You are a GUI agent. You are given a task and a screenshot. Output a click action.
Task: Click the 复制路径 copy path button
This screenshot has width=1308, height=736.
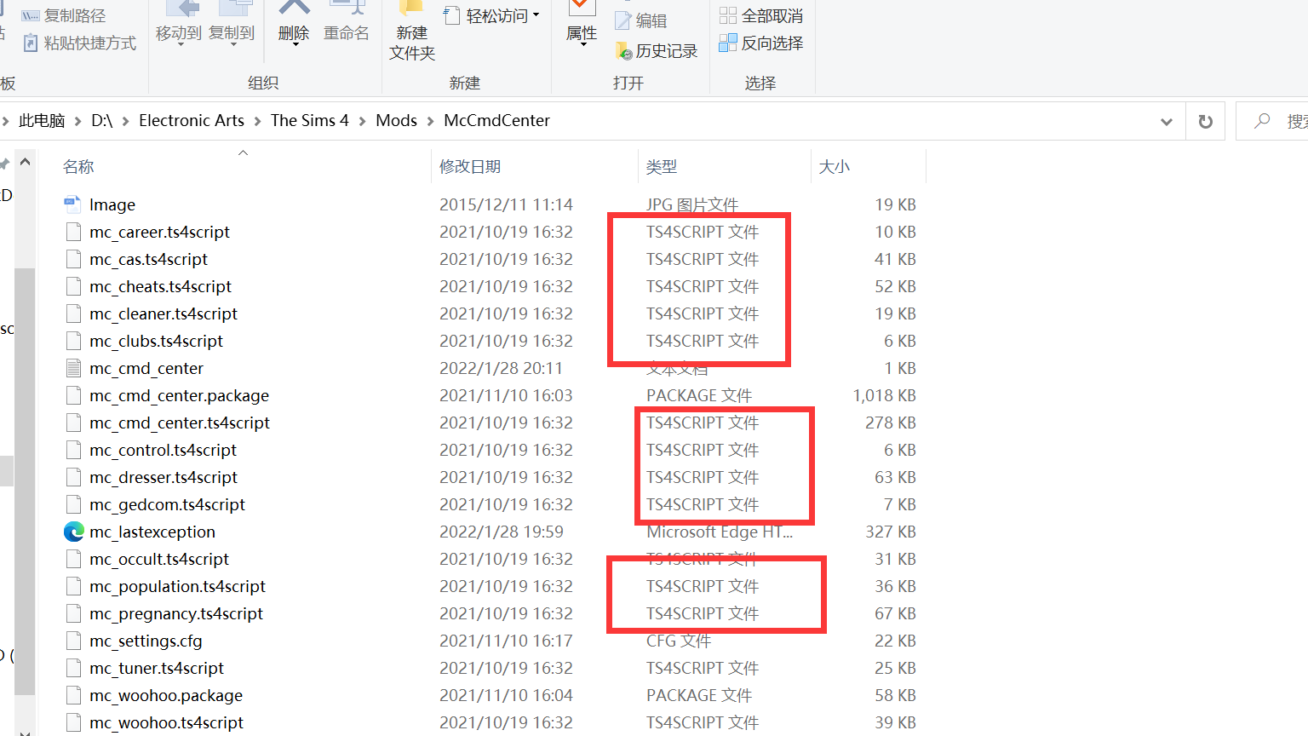pos(63,15)
